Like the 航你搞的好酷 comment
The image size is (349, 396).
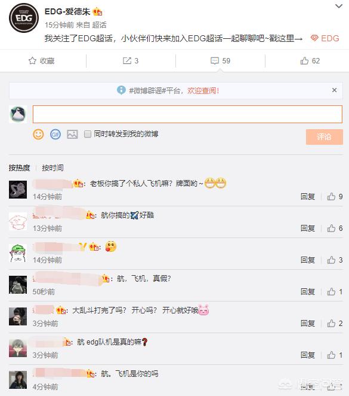(x=331, y=229)
